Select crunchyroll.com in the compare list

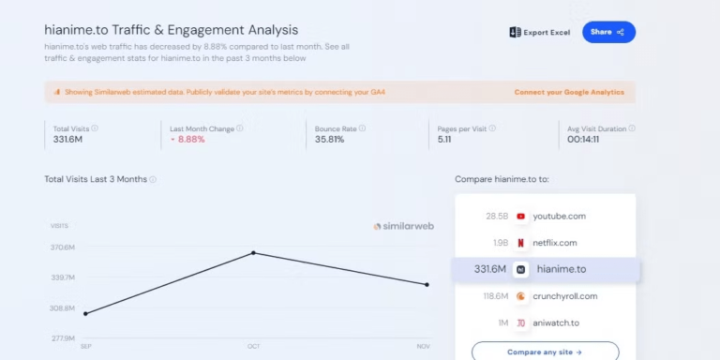[565, 296]
